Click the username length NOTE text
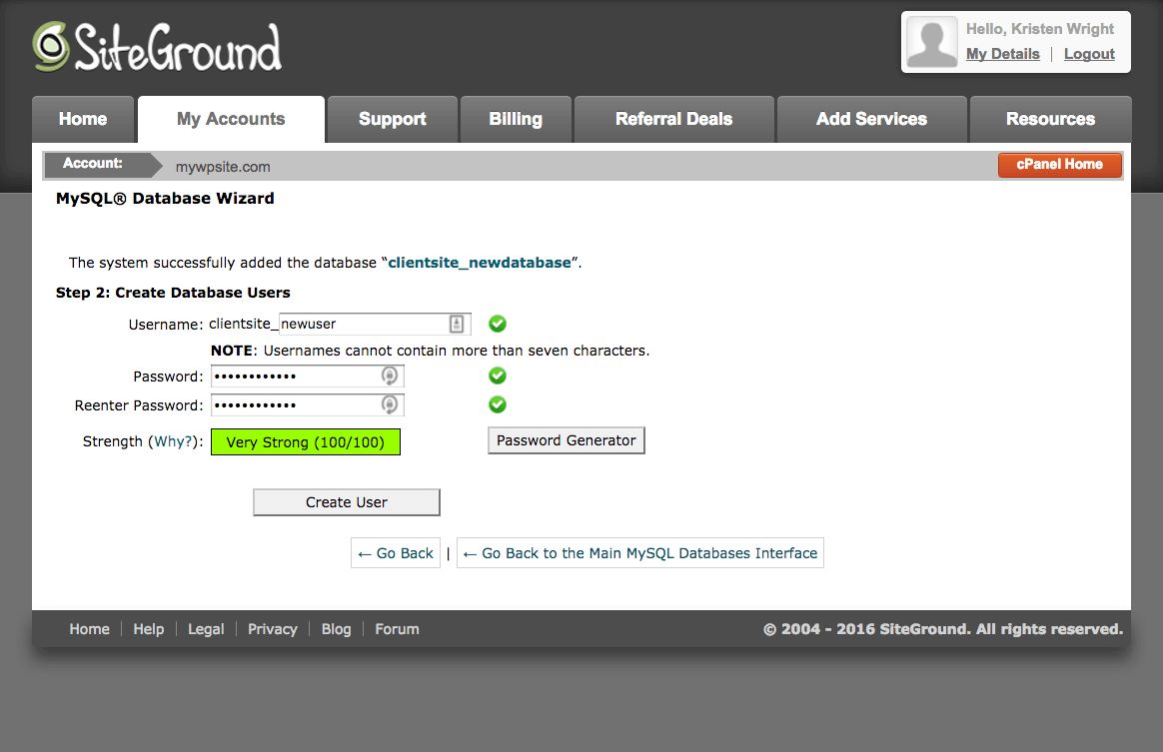This screenshot has height=752, width=1163. pos(431,351)
